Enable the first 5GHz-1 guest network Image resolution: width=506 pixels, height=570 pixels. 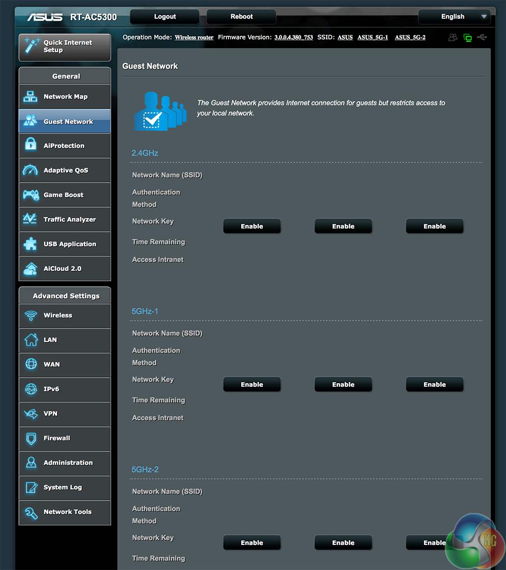coord(252,384)
